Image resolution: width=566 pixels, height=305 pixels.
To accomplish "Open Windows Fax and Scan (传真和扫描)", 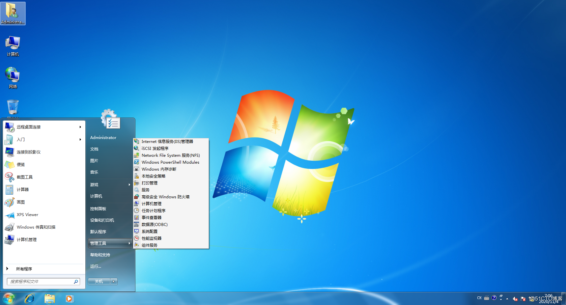I will tap(44, 227).
